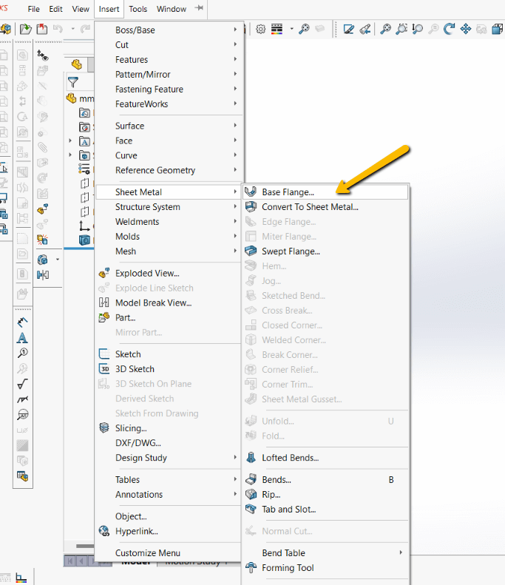Open the File menu
This screenshot has height=585, width=505.
tap(33, 9)
